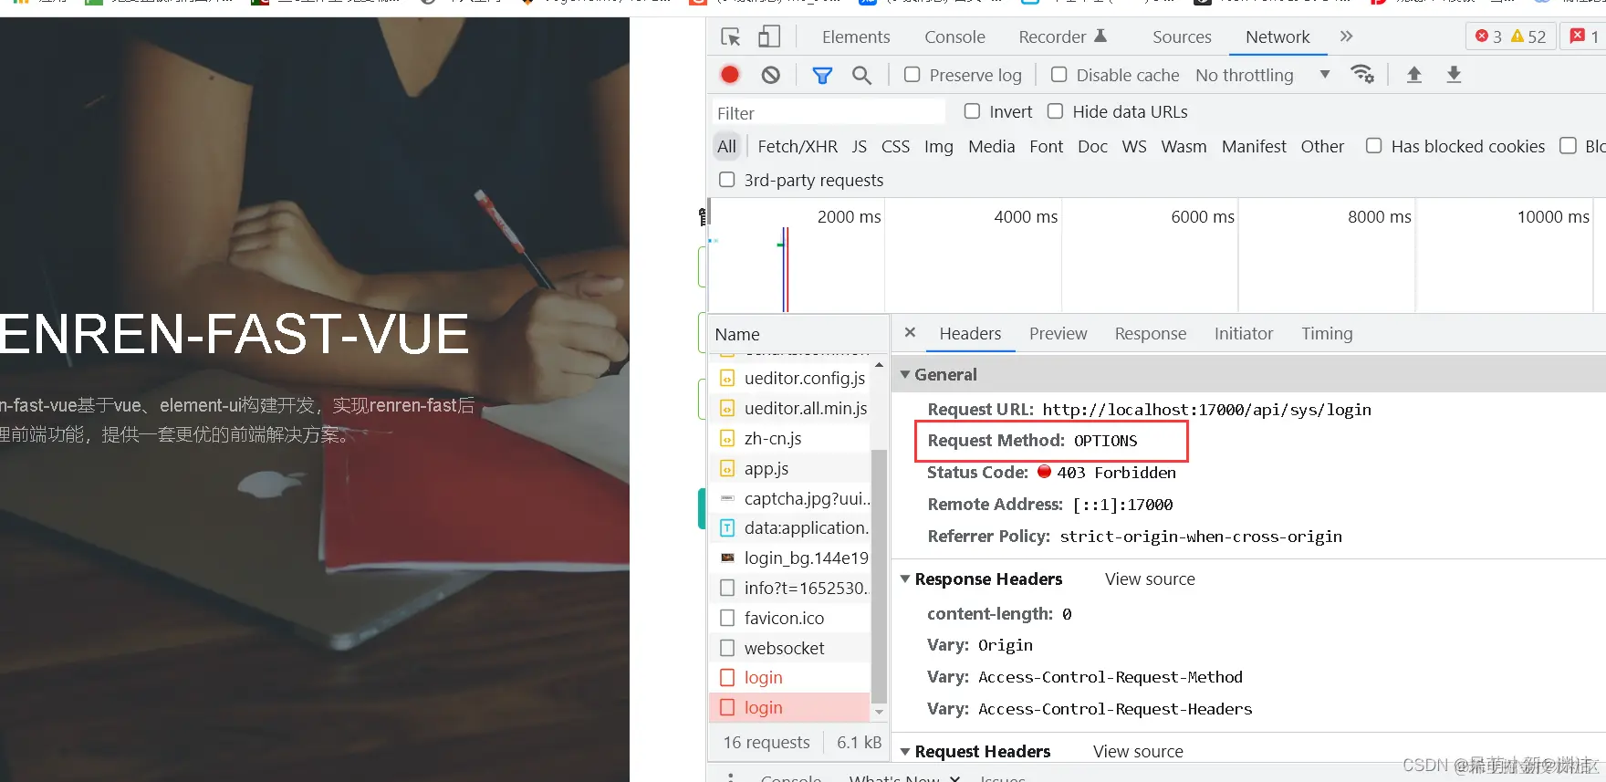The width and height of the screenshot is (1606, 782).
Task: Enable the Preserve log checkbox
Action: pyautogui.click(x=912, y=75)
